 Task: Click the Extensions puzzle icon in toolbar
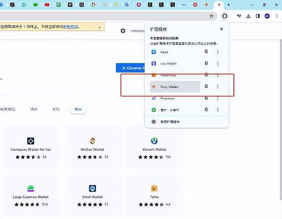point(225,16)
